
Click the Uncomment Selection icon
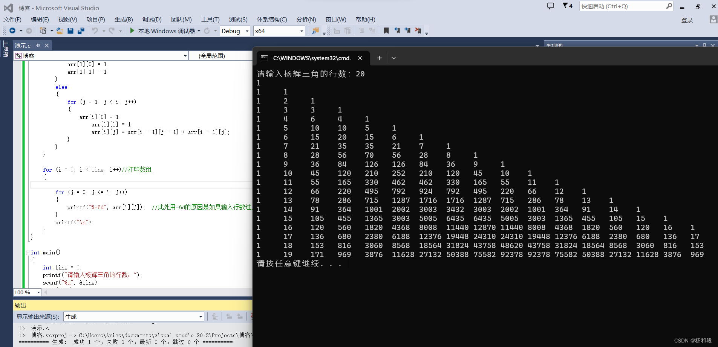372,31
